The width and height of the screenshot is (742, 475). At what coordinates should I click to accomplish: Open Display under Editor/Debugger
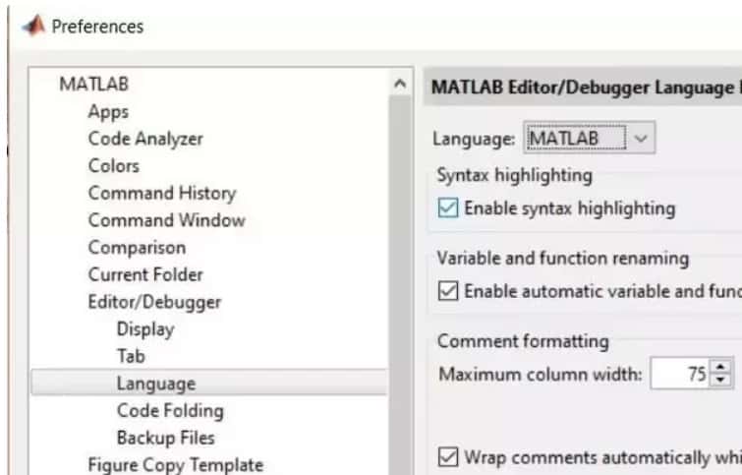point(145,329)
